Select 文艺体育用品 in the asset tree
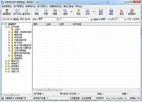 [x=20, y=50]
